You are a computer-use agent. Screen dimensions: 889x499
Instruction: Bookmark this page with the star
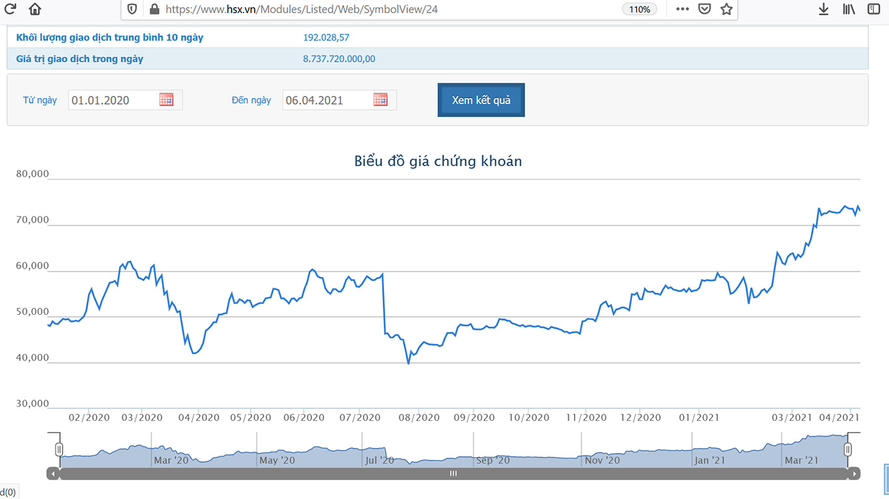click(726, 9)
